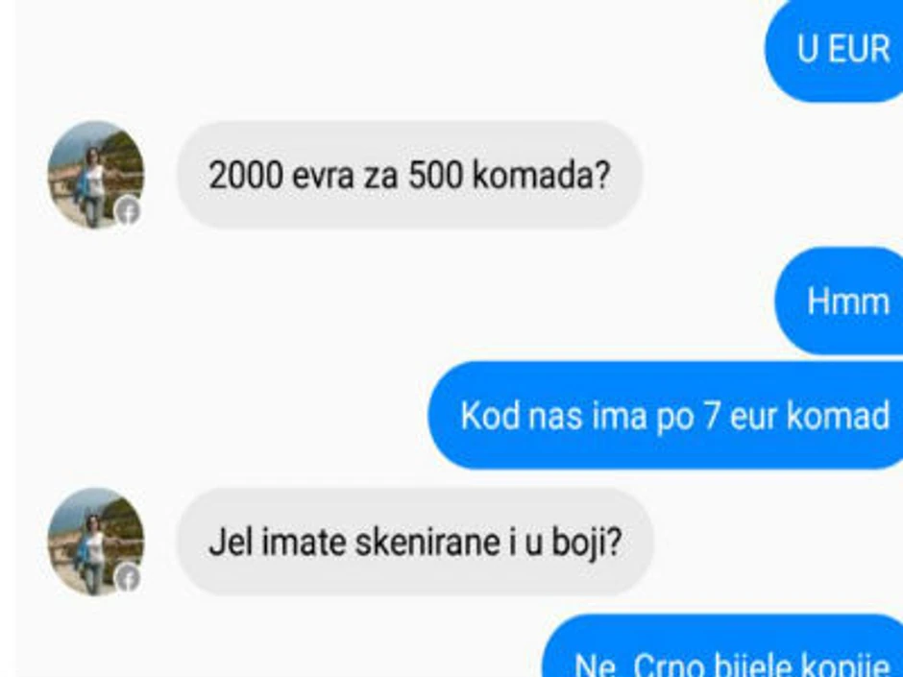The width and height of the screenshot is (903, 677).
Task: Click the word "evra" in the received message
Action: (x=323, y=176)
